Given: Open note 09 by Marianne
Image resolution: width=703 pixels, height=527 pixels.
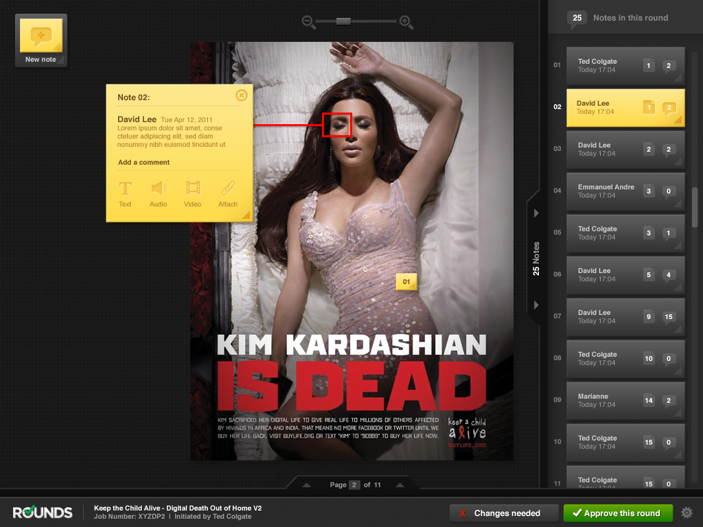Looking at the screenshot, I should click(625, 401).
